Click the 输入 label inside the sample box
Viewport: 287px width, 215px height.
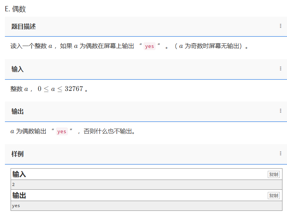[x=19, y=174]
